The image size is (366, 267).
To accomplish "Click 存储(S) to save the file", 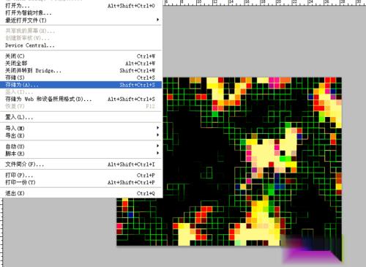I will coord(81,78).
